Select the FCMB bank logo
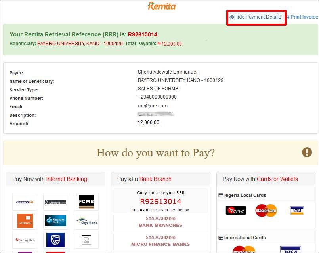 86,202
